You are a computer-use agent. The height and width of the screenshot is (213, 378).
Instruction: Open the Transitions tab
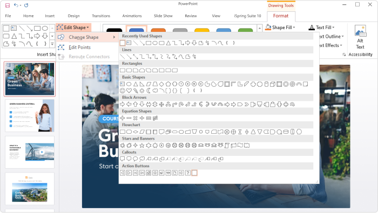click(x=101, y=16)
